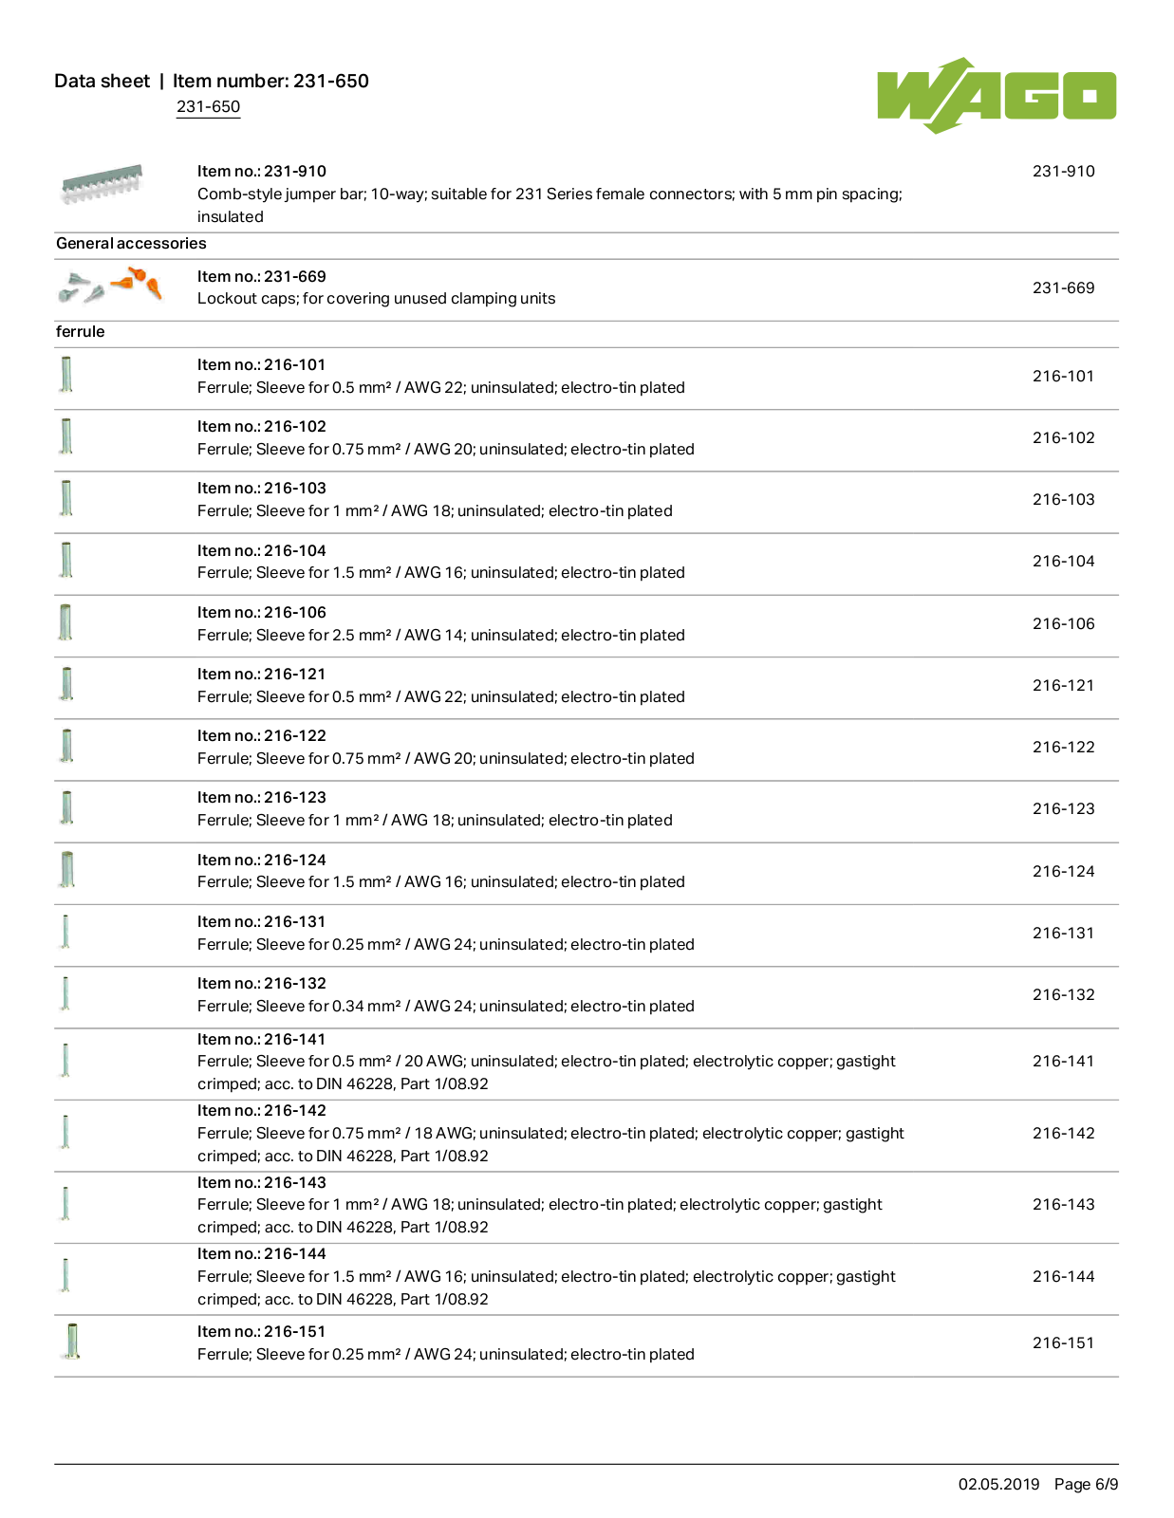Select the 'Item no.: 216-122' heading text

262,736
